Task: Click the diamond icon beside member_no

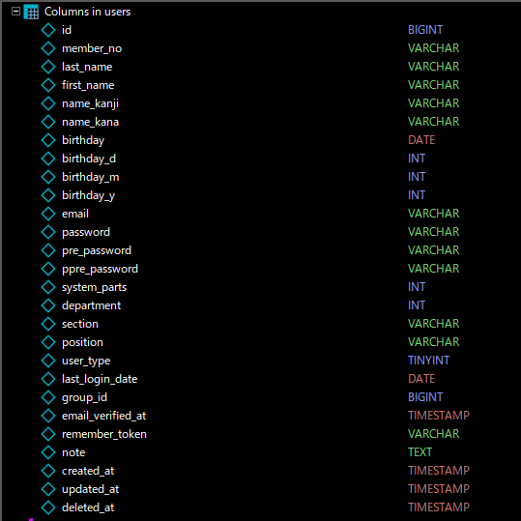Action: 48,48
